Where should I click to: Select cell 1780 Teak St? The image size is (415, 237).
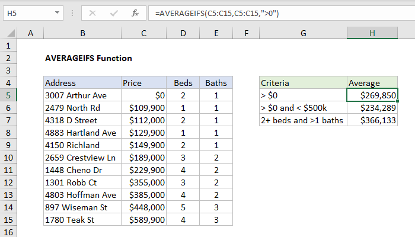tap(82, 220)
